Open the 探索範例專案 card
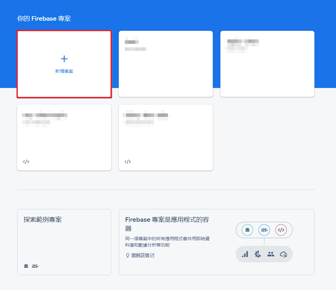The height and width of the screenshot is (290, 336). click(x=64, y=242)
